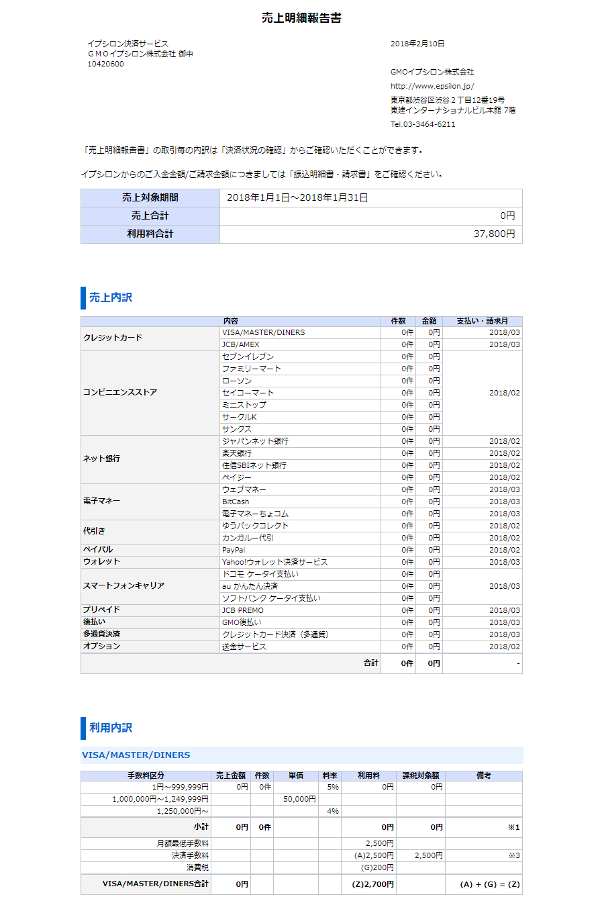The image size is (604, 901).
Task: Click the 売上内訳 section heading
Action: coord(111,297)
